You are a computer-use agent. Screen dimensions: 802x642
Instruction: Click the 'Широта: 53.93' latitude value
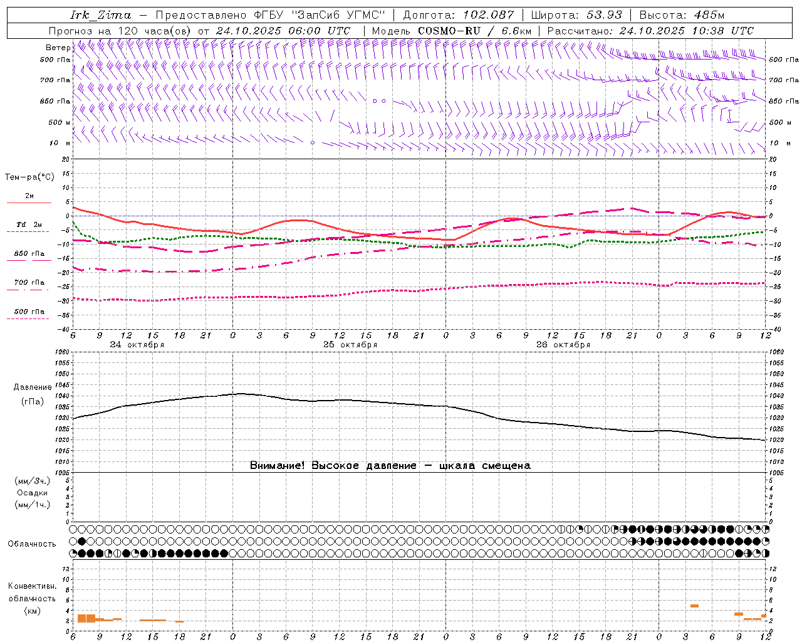pos(576,15)
